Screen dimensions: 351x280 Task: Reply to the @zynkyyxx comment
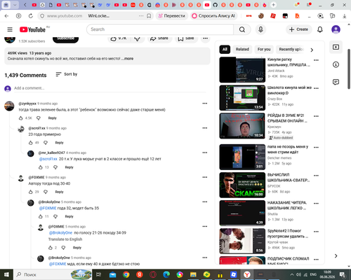click(x=53, y=118)
